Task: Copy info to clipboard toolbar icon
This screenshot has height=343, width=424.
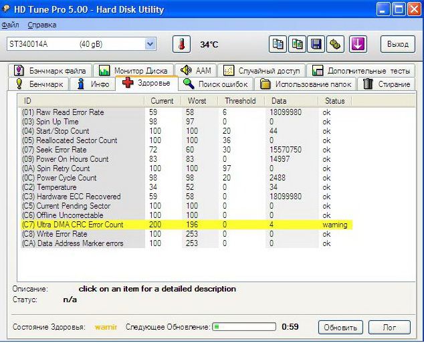Action: click(278, 44)
